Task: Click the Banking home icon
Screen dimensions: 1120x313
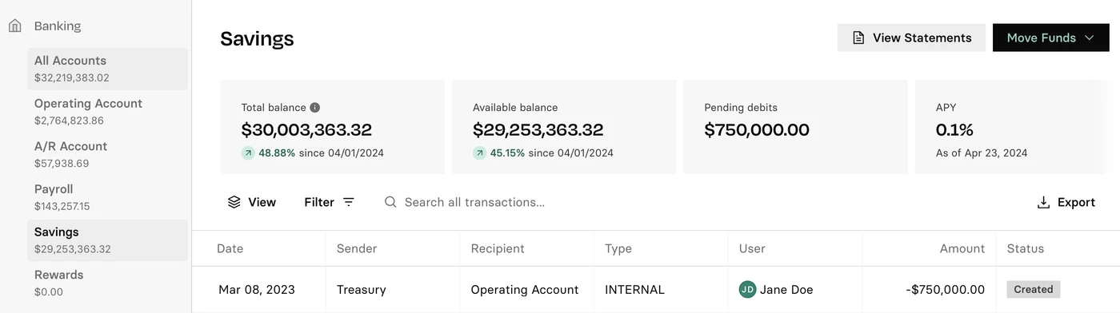Action: (15, 26)
